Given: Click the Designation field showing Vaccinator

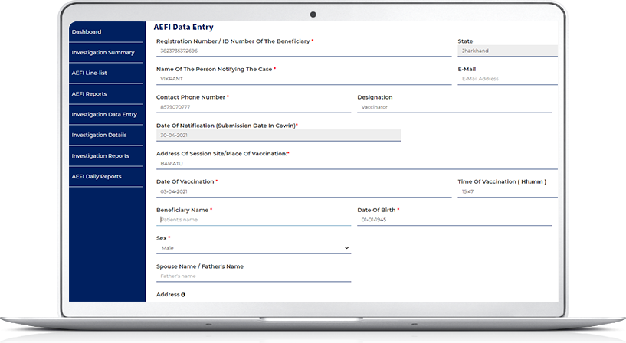Looking at the screenshot, I should [x=454, y=108].
